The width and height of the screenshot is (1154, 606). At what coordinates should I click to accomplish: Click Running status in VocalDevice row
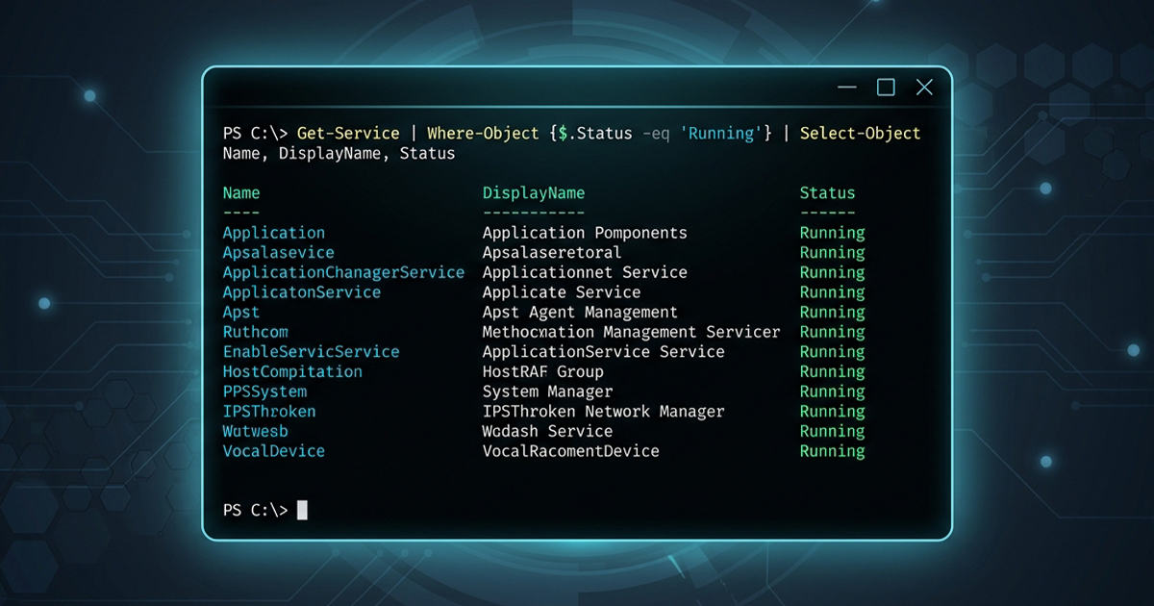click(833, 451)
